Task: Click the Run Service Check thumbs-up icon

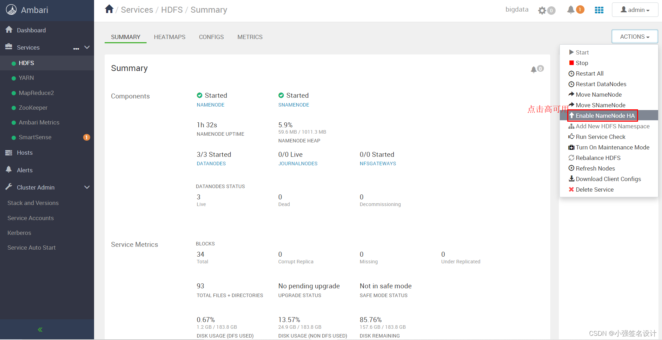Action: coord(571,136)
